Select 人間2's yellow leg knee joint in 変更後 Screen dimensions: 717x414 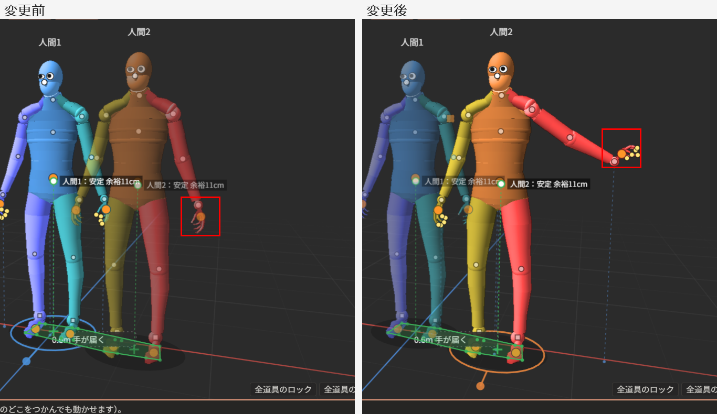(x=476, y=265)
